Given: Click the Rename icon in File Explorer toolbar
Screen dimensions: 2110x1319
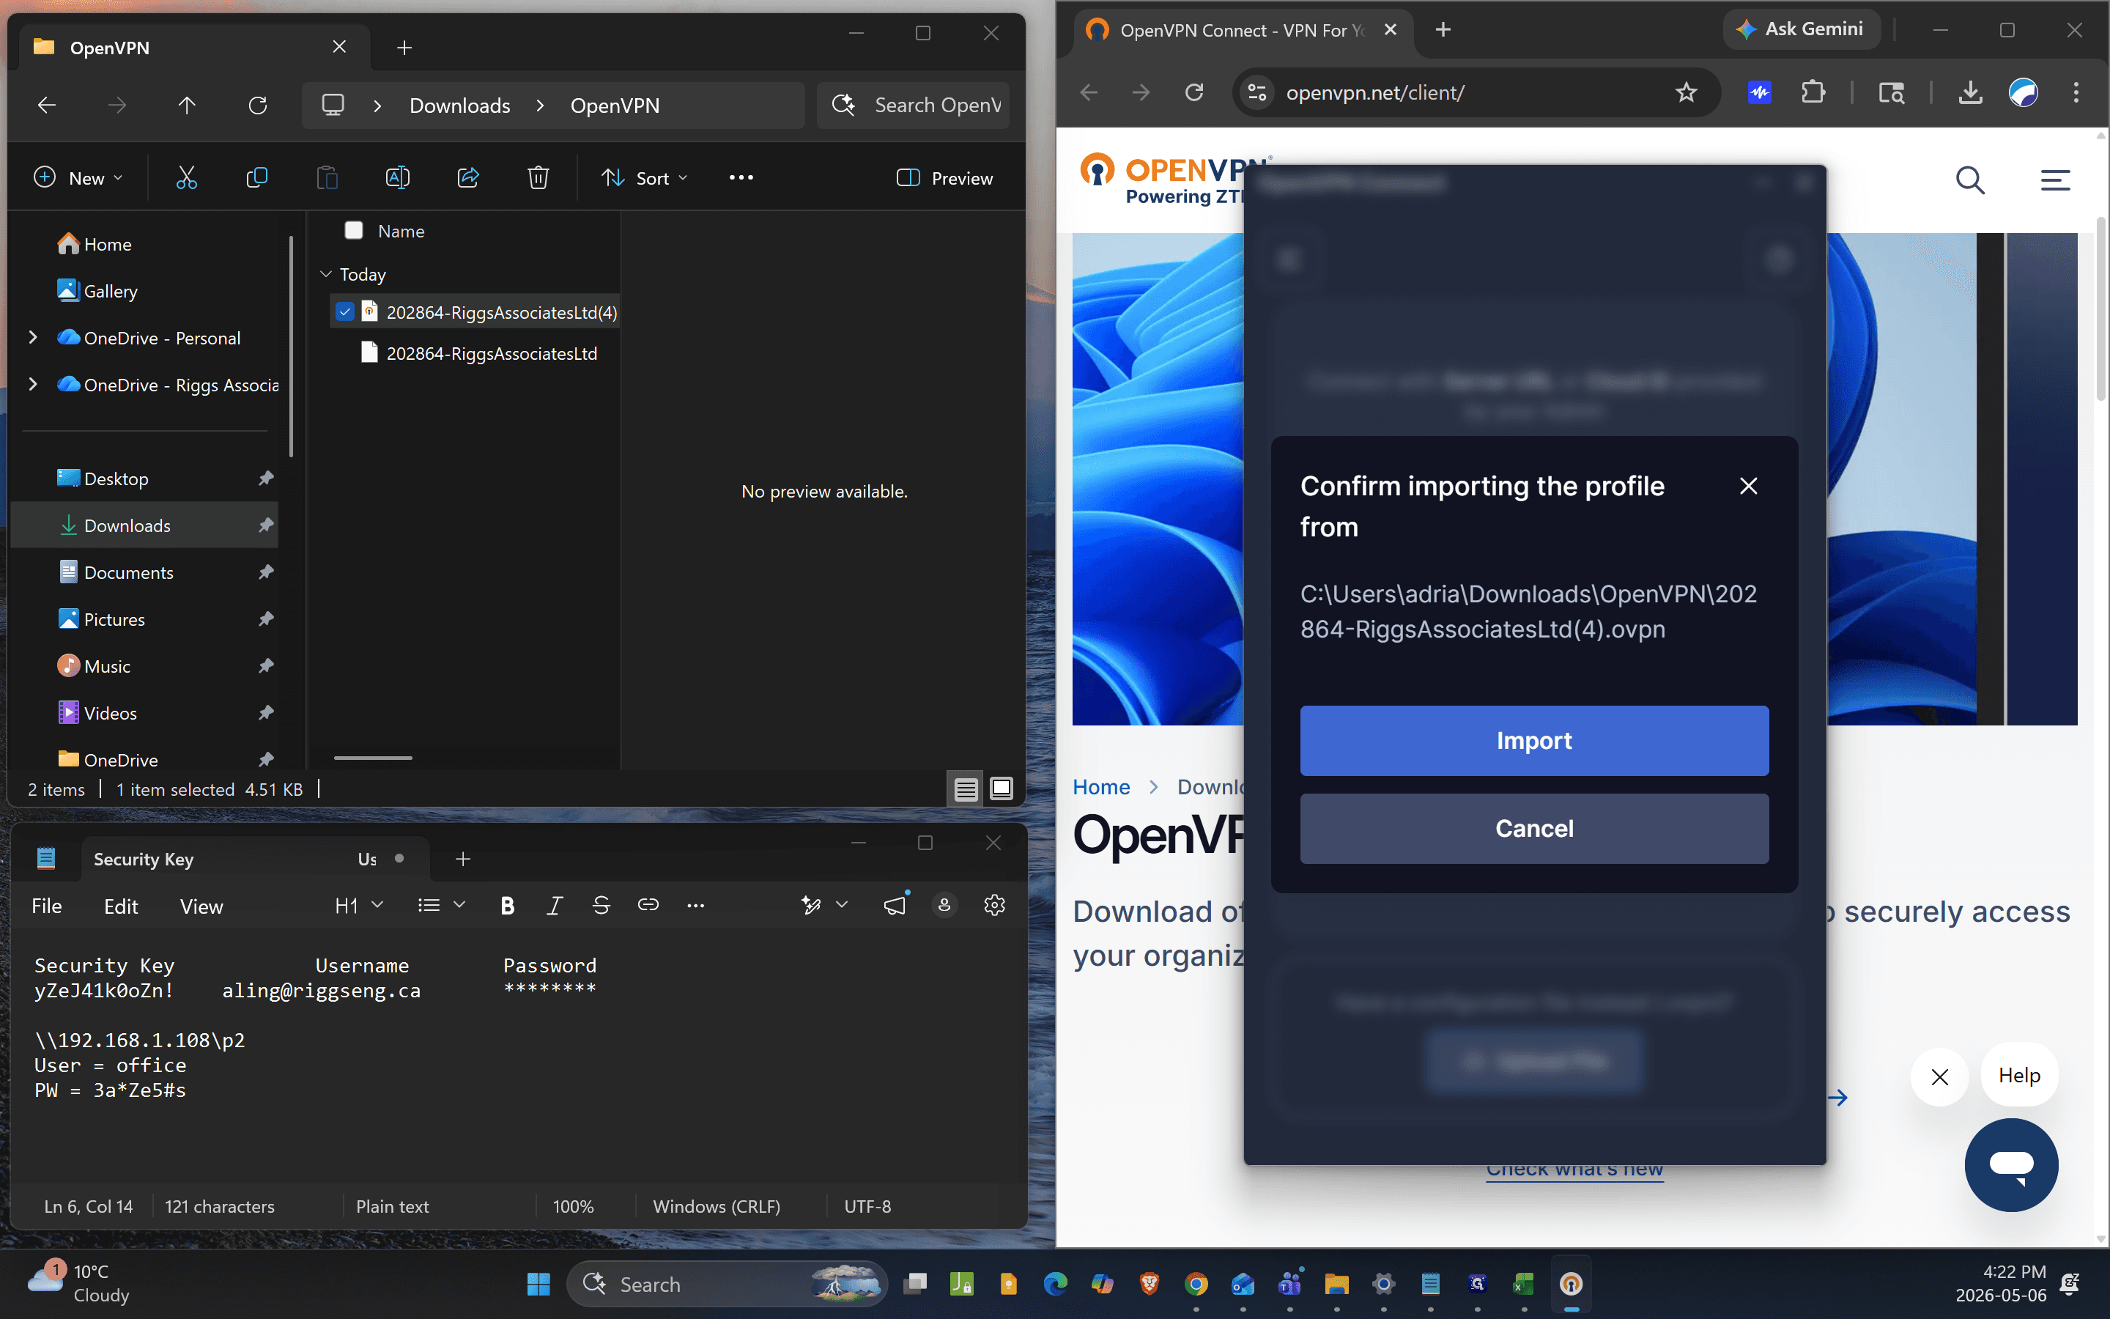Looking at the screenshot, I should (x=398, y=178).
